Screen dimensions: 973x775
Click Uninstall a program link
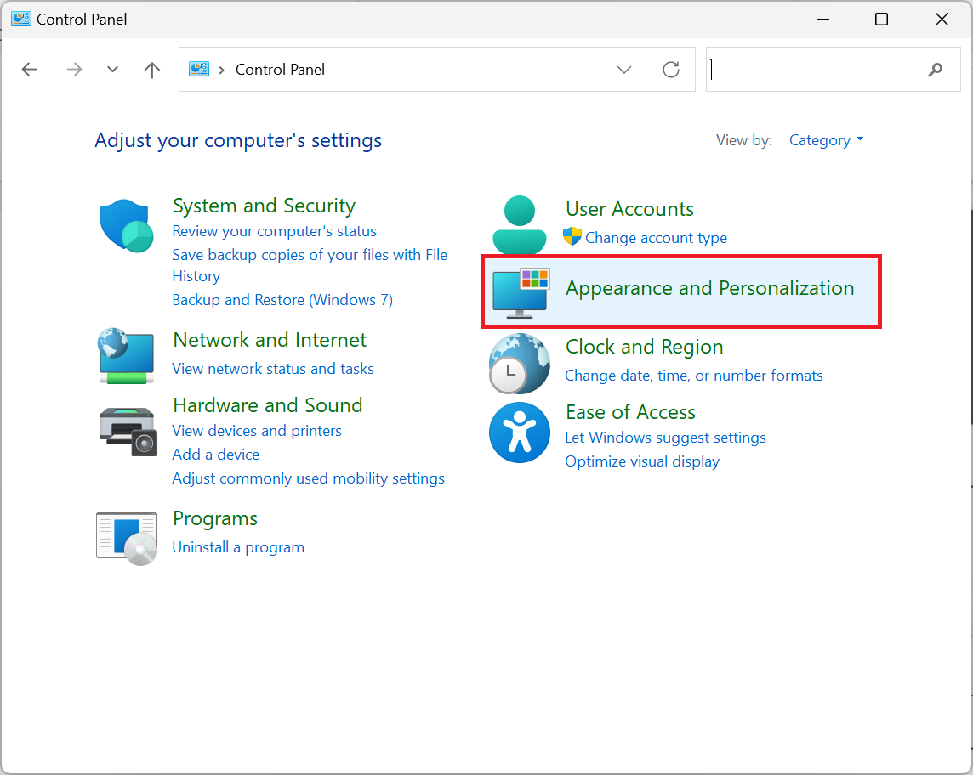[x=238, y=547]
